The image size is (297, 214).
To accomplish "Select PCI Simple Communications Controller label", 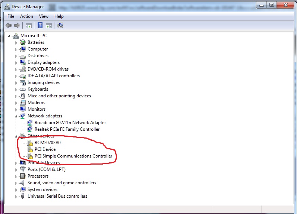I will (73, 156).
